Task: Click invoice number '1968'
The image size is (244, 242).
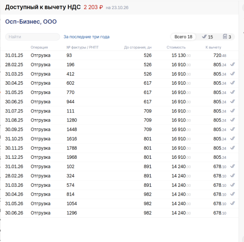Action: 72,157
